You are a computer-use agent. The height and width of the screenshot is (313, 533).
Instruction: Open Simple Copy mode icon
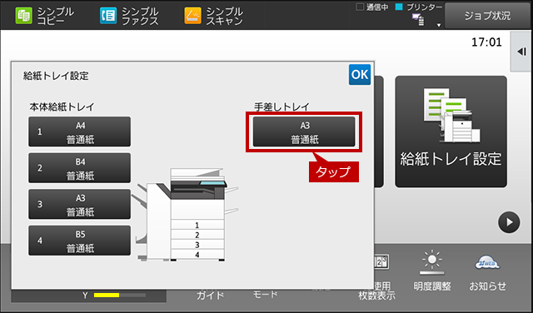point(24,16)
